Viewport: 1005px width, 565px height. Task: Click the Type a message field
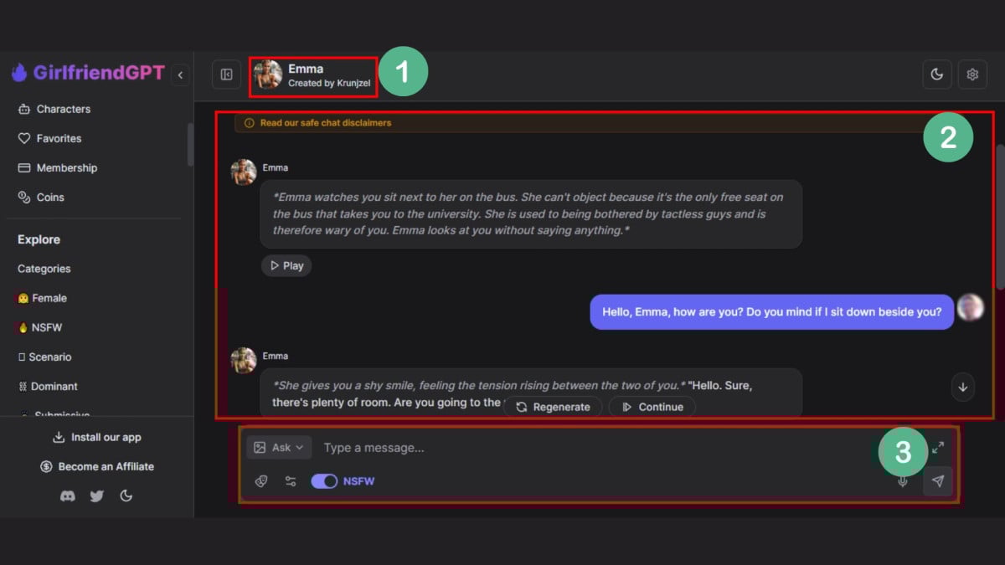tap(586, 448)
